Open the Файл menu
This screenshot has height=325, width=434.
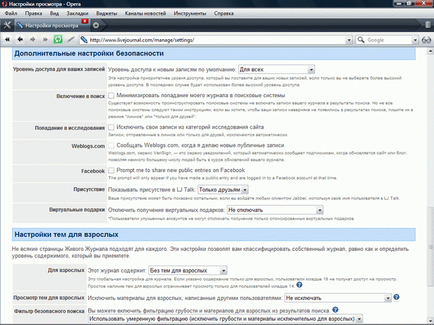pyautogui.click(x=10, y=13)
